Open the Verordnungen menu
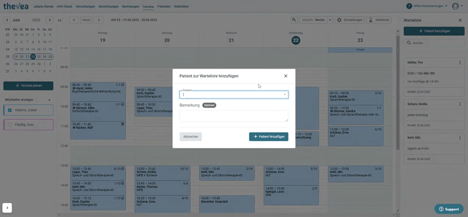 tap(85, 6)
